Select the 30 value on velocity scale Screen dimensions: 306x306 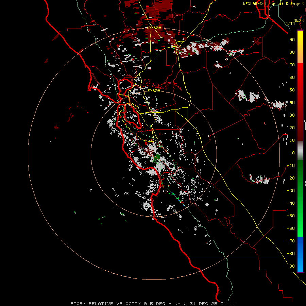click(x=292, y=115)
